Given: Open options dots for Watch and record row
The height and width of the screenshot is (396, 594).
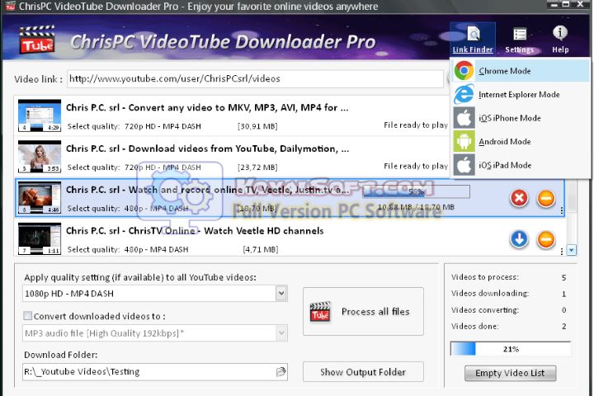Looking at the screenshot, I should tap(562, 210).
